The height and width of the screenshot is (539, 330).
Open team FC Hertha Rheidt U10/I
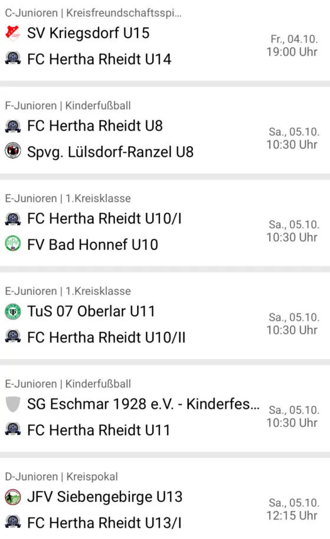point(104,219)
